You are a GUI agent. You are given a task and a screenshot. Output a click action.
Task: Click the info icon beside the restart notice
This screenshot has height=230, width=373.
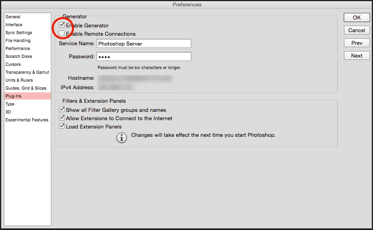click(x=122, y=138)
